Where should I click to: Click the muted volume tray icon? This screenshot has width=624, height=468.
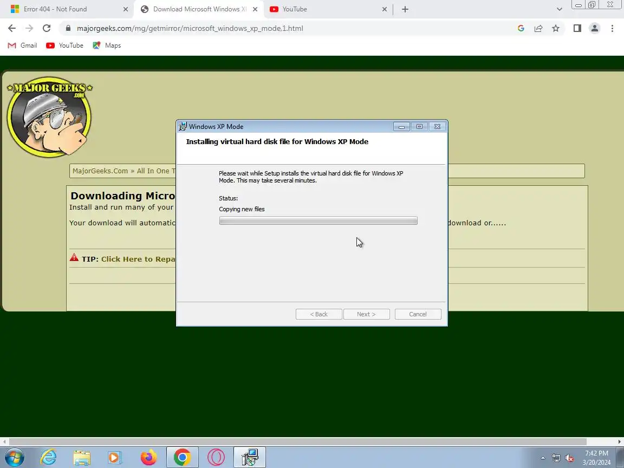569,458
